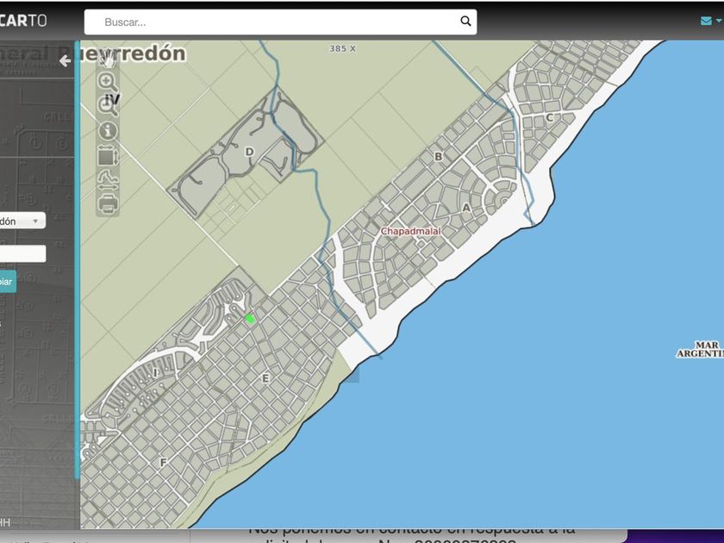This screenshot has height=543, width=724.
Task: Click the section E label on map
Action: [265, 378]
